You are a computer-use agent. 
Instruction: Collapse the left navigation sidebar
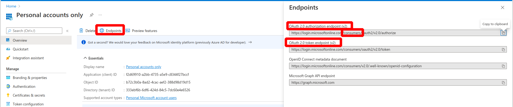(x=67, y=31)
